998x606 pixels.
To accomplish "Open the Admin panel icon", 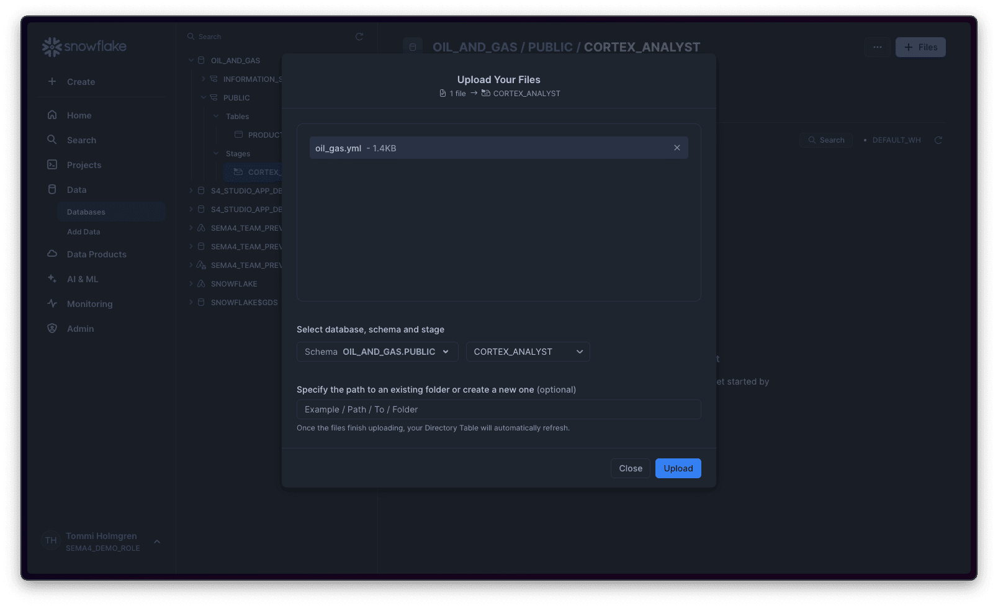I will coord(52,328).
